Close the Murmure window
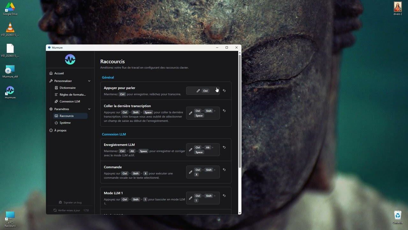 [237, 48]
